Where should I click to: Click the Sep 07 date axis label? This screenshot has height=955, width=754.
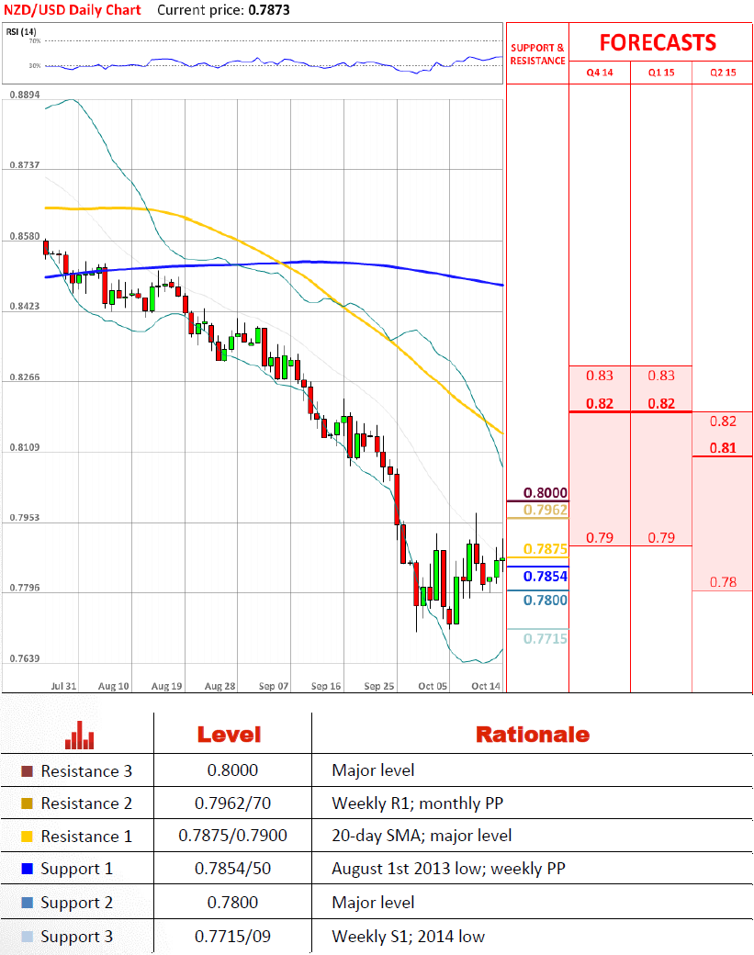pos(274,686)
